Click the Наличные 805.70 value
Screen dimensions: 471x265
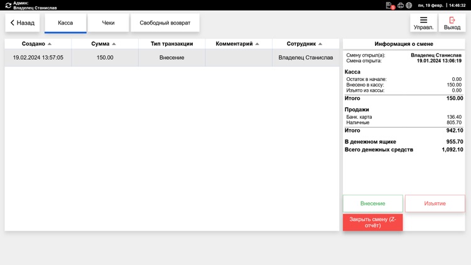click(454, 122)
